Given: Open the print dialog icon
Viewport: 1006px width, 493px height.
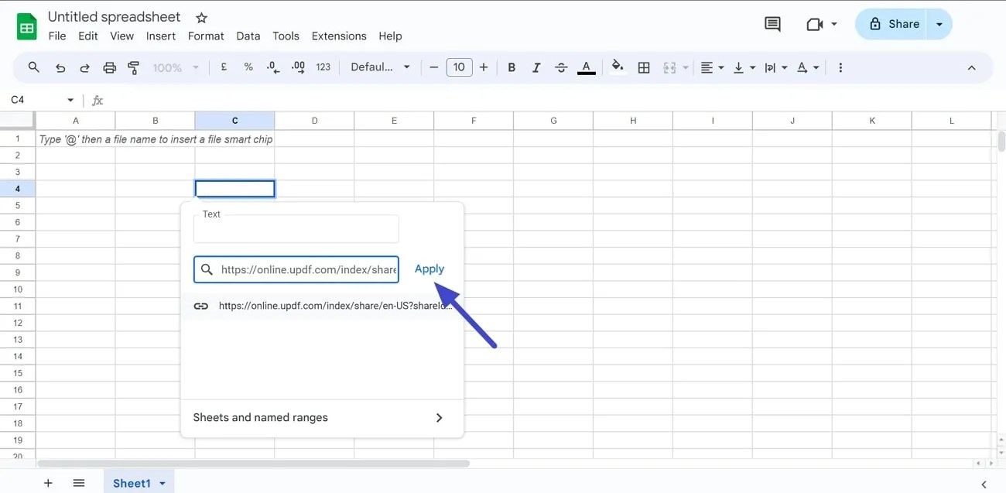Looking at the screenshot, I should pos(108,67).
